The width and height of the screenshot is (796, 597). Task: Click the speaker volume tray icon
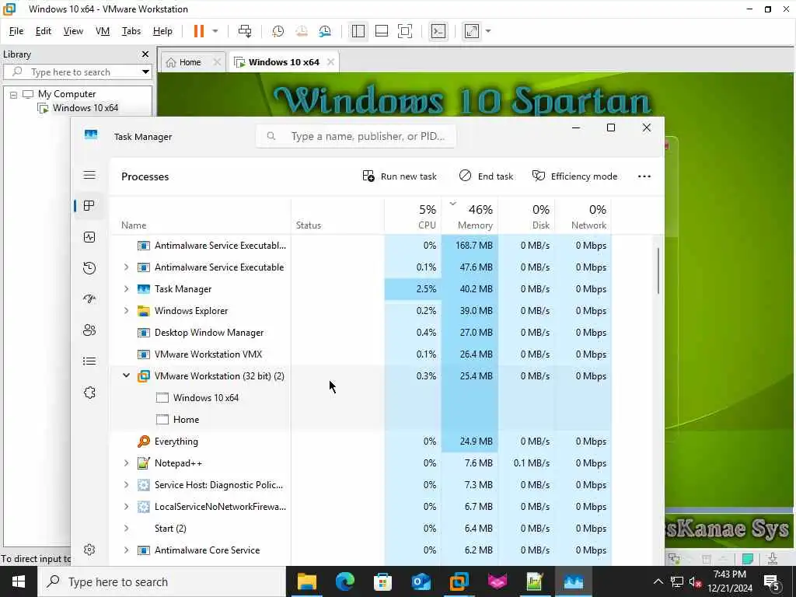695,581
